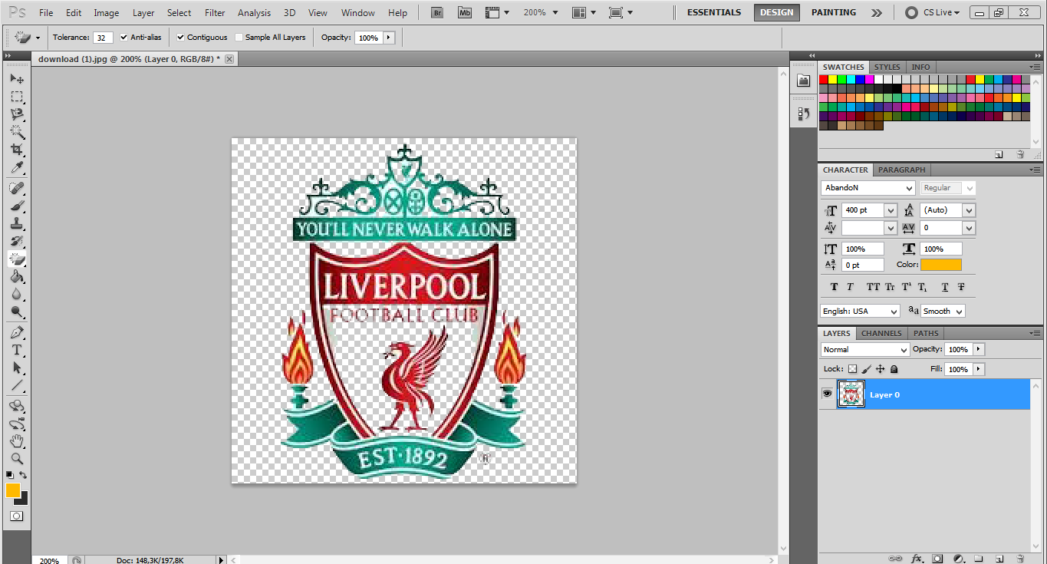The width and height of the screenshot is (1047, 564).
Task: Select the Path Selection tool
Action: coord(17,368)
